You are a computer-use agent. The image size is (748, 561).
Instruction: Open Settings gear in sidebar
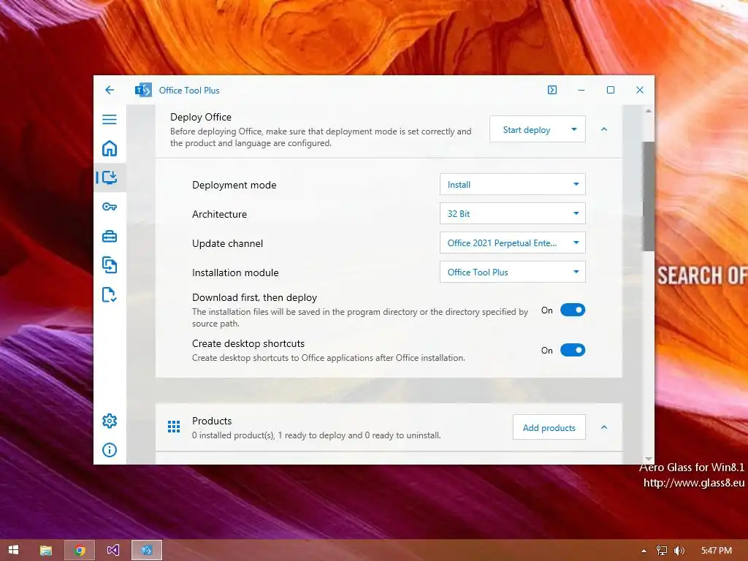(110, 421)
